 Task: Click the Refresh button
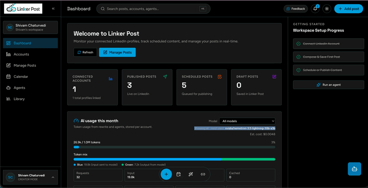pos(85,52)
